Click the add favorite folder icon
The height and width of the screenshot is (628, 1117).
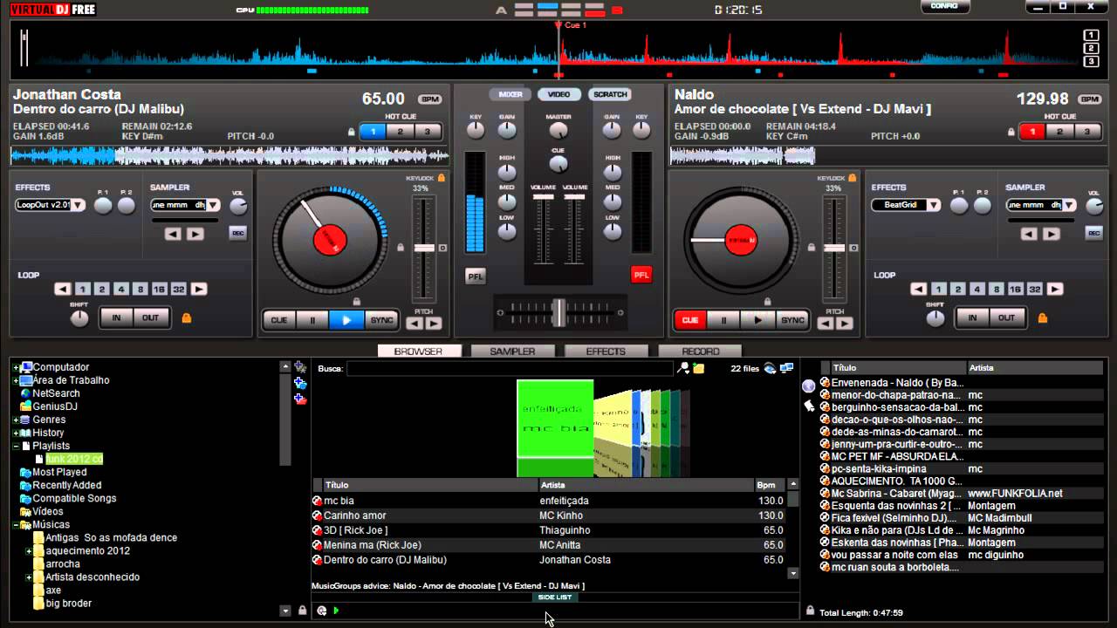pos(300,368)
